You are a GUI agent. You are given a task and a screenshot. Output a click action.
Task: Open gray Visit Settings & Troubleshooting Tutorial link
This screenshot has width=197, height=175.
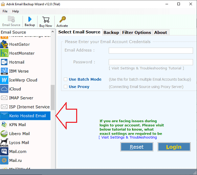point(146,68)
